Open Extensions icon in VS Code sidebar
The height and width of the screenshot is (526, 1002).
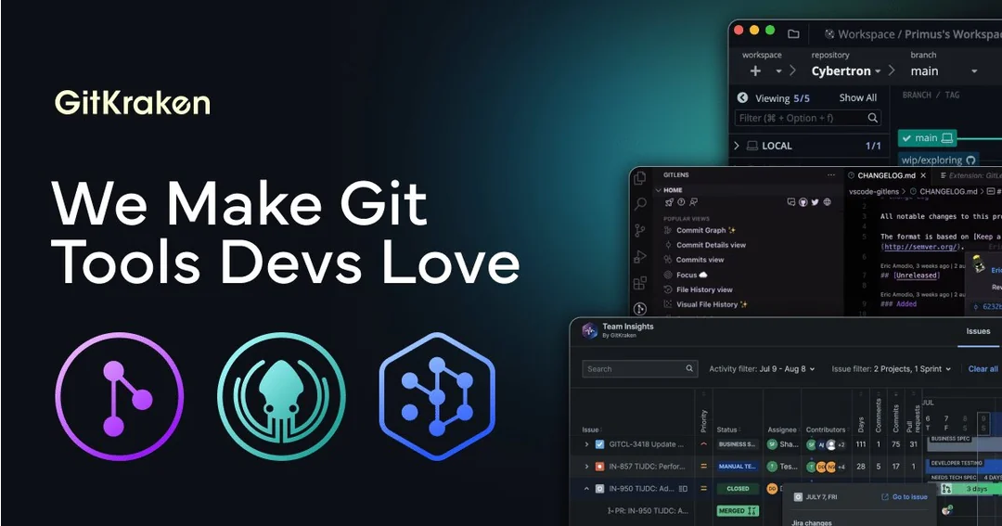pos(640,283)
